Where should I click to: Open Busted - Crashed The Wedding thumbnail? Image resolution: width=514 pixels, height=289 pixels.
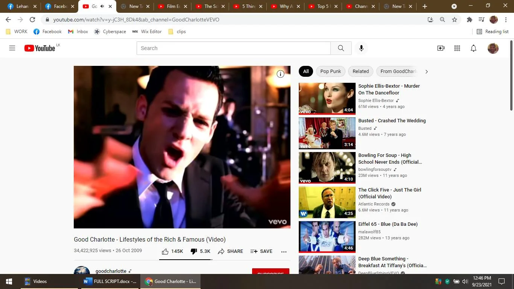tap(327, 133)
